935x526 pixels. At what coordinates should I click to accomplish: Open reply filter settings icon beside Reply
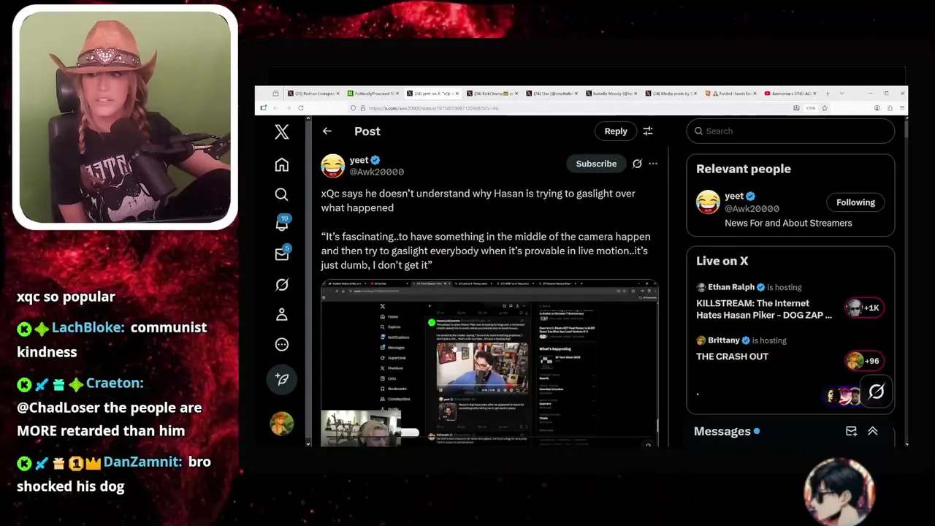click(x=648, y=131)
